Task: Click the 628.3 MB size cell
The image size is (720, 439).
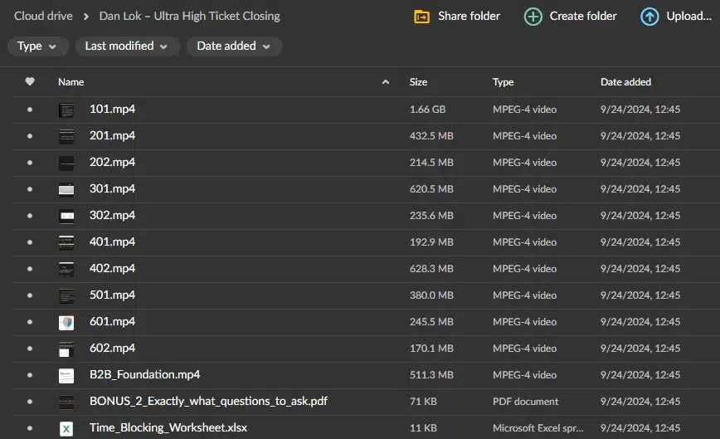Action: point(431,269)
